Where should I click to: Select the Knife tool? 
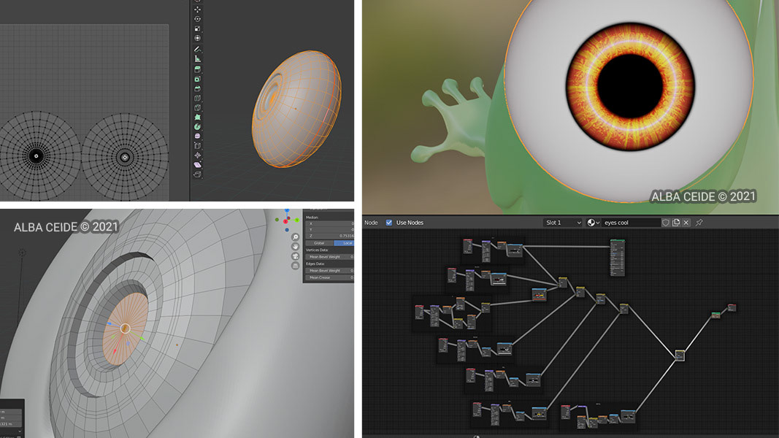coord(197,107)
